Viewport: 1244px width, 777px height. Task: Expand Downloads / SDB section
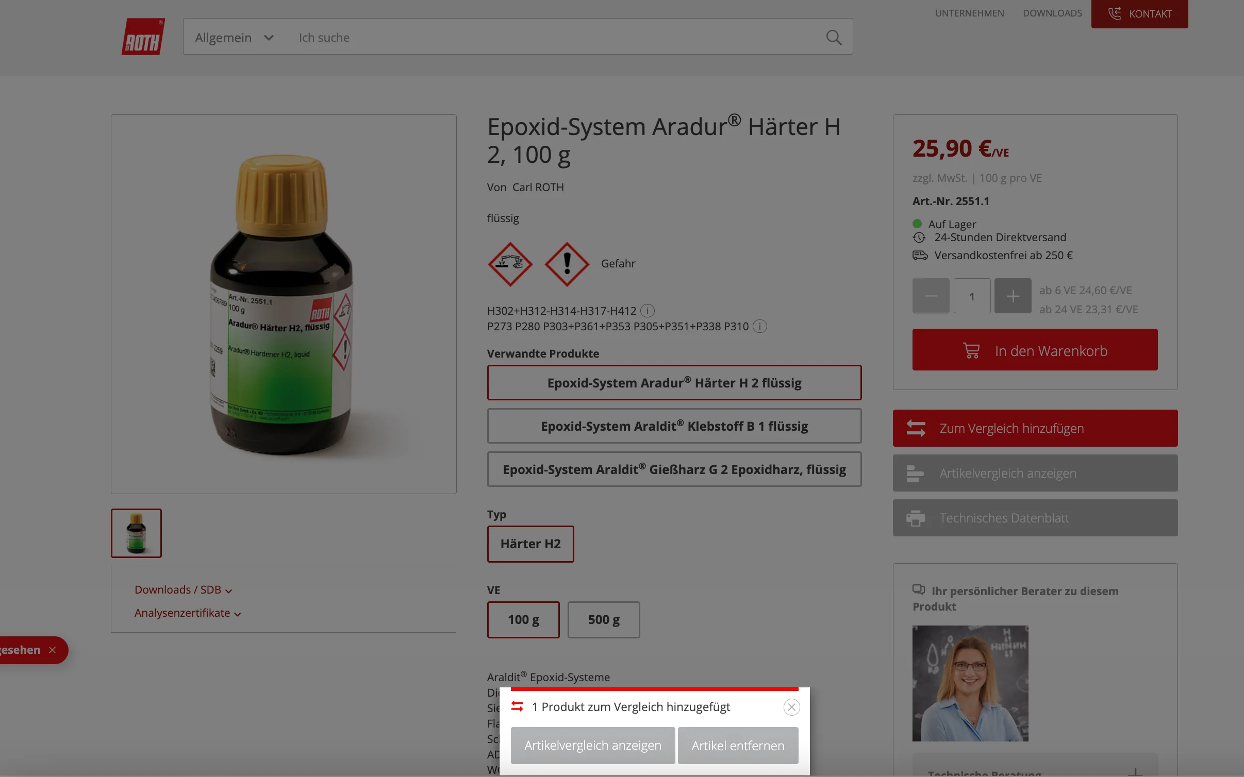[x=183, y=590]
